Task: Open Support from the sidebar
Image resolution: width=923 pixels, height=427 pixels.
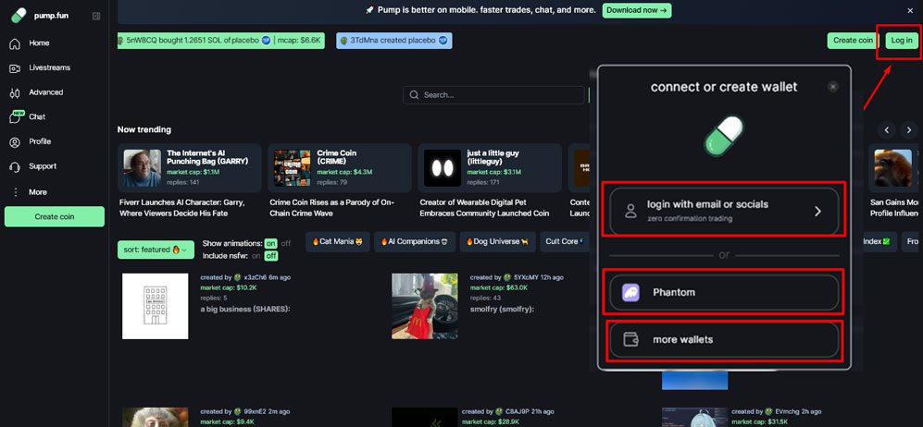Action: pyautogui.click(x=42, y=166)
